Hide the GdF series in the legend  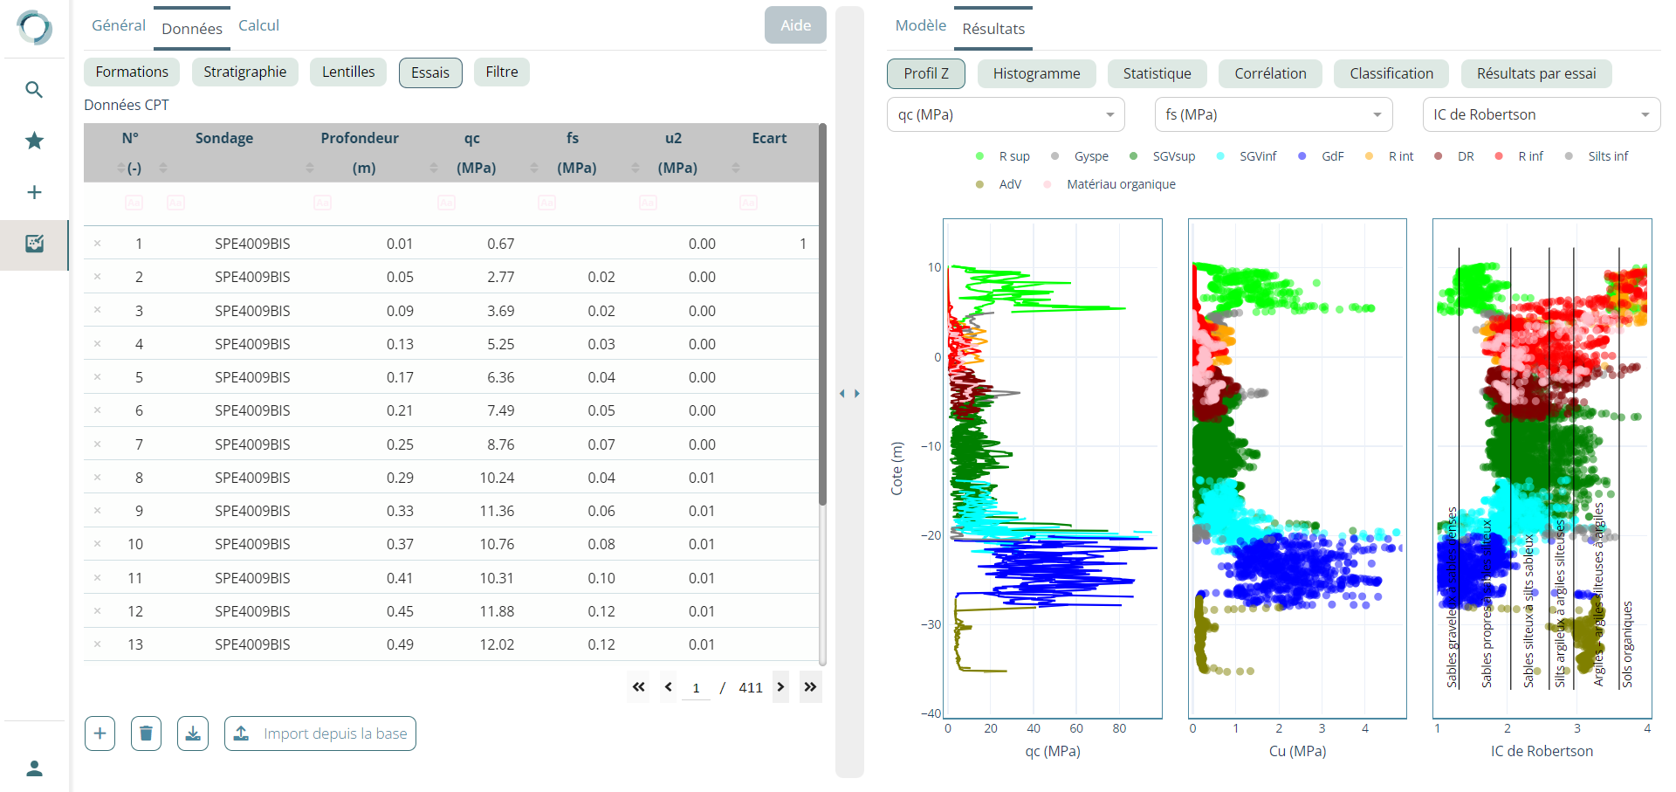(1322, 156)
